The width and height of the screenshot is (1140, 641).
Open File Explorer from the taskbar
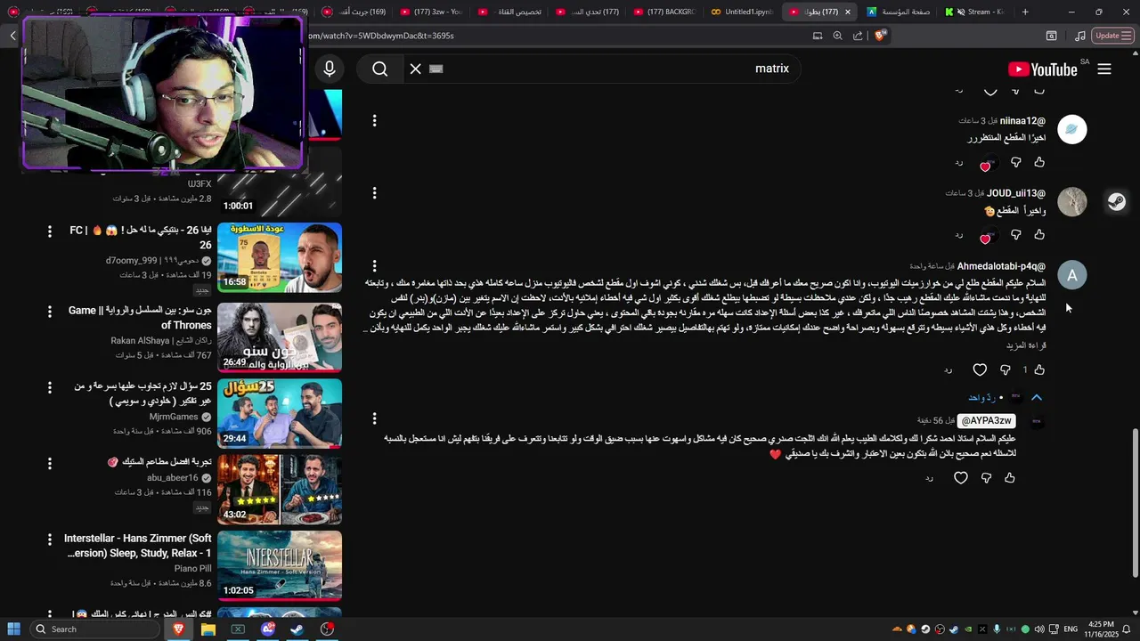click(208, 629)
